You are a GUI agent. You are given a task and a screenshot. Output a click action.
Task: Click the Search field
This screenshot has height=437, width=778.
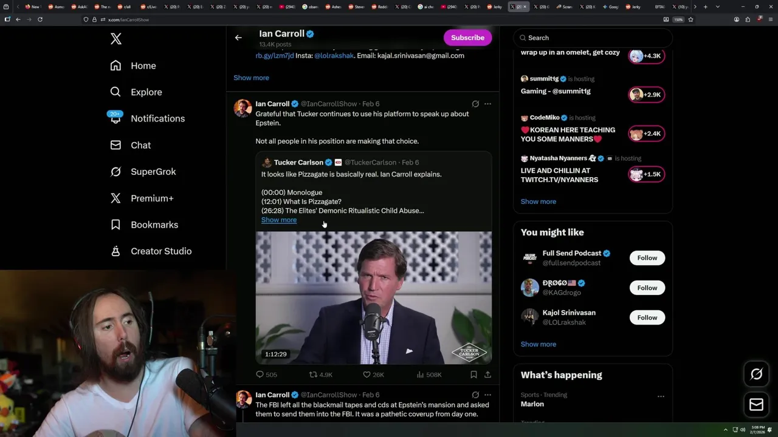(x=593, y=38)
